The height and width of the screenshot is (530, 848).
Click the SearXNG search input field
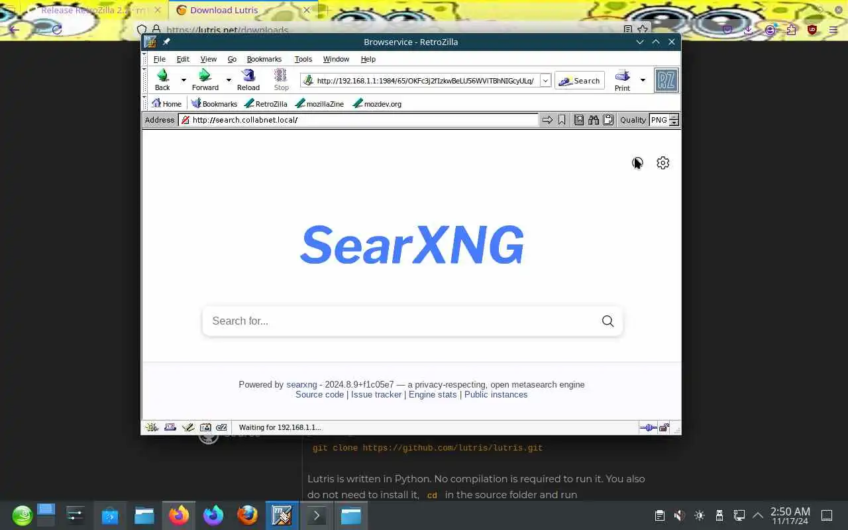pos(401,321)
